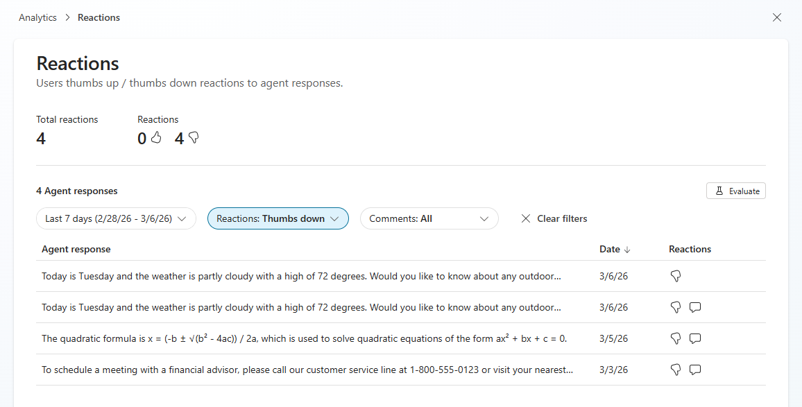Click the Evaluate button
The width and height of the screenshot is (802, 407).
735,191
